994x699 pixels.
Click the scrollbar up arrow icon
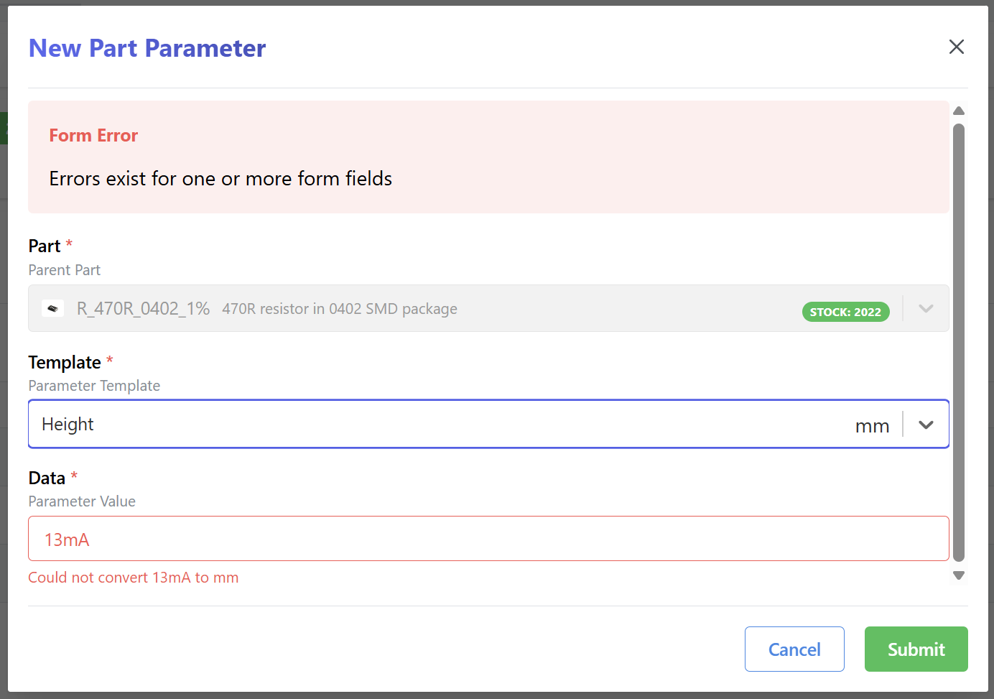tap(959, 110)
